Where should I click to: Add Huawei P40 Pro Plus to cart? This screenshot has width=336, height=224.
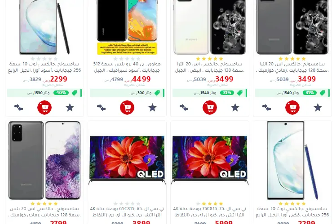click(x=127, y=108)
